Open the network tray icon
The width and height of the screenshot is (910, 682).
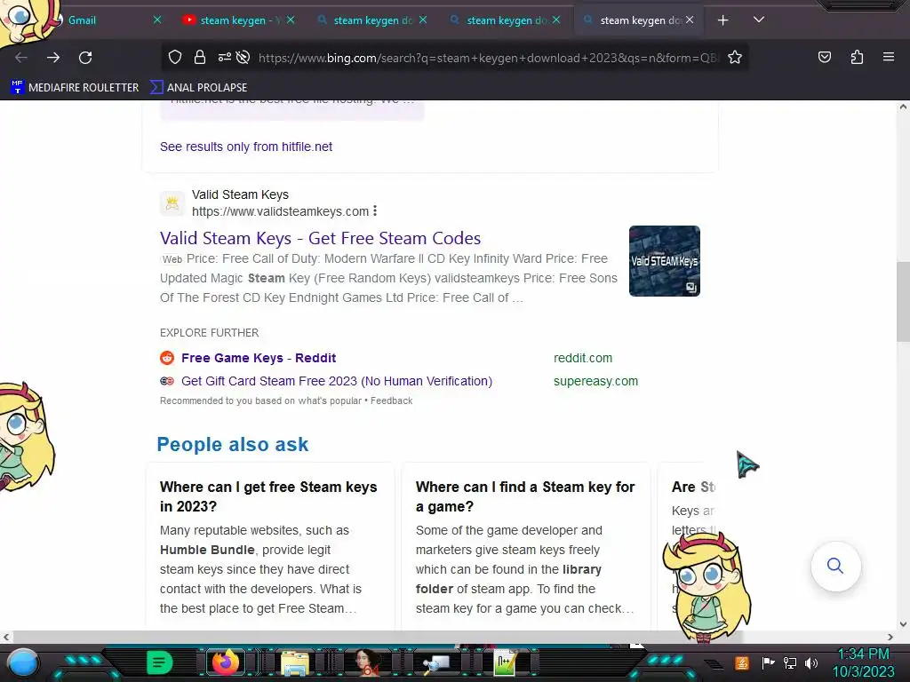[790, 662]
